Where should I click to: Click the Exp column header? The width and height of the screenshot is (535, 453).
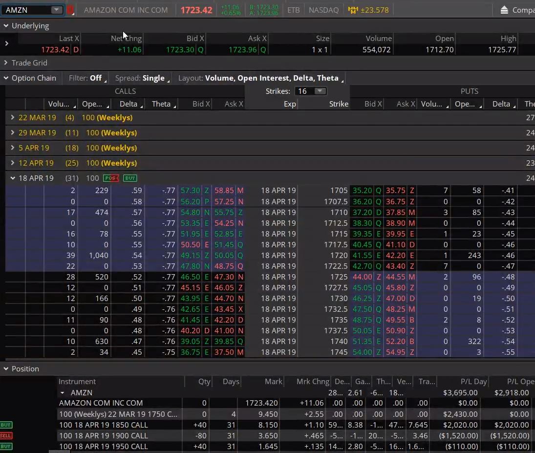(x=271, y=104)
